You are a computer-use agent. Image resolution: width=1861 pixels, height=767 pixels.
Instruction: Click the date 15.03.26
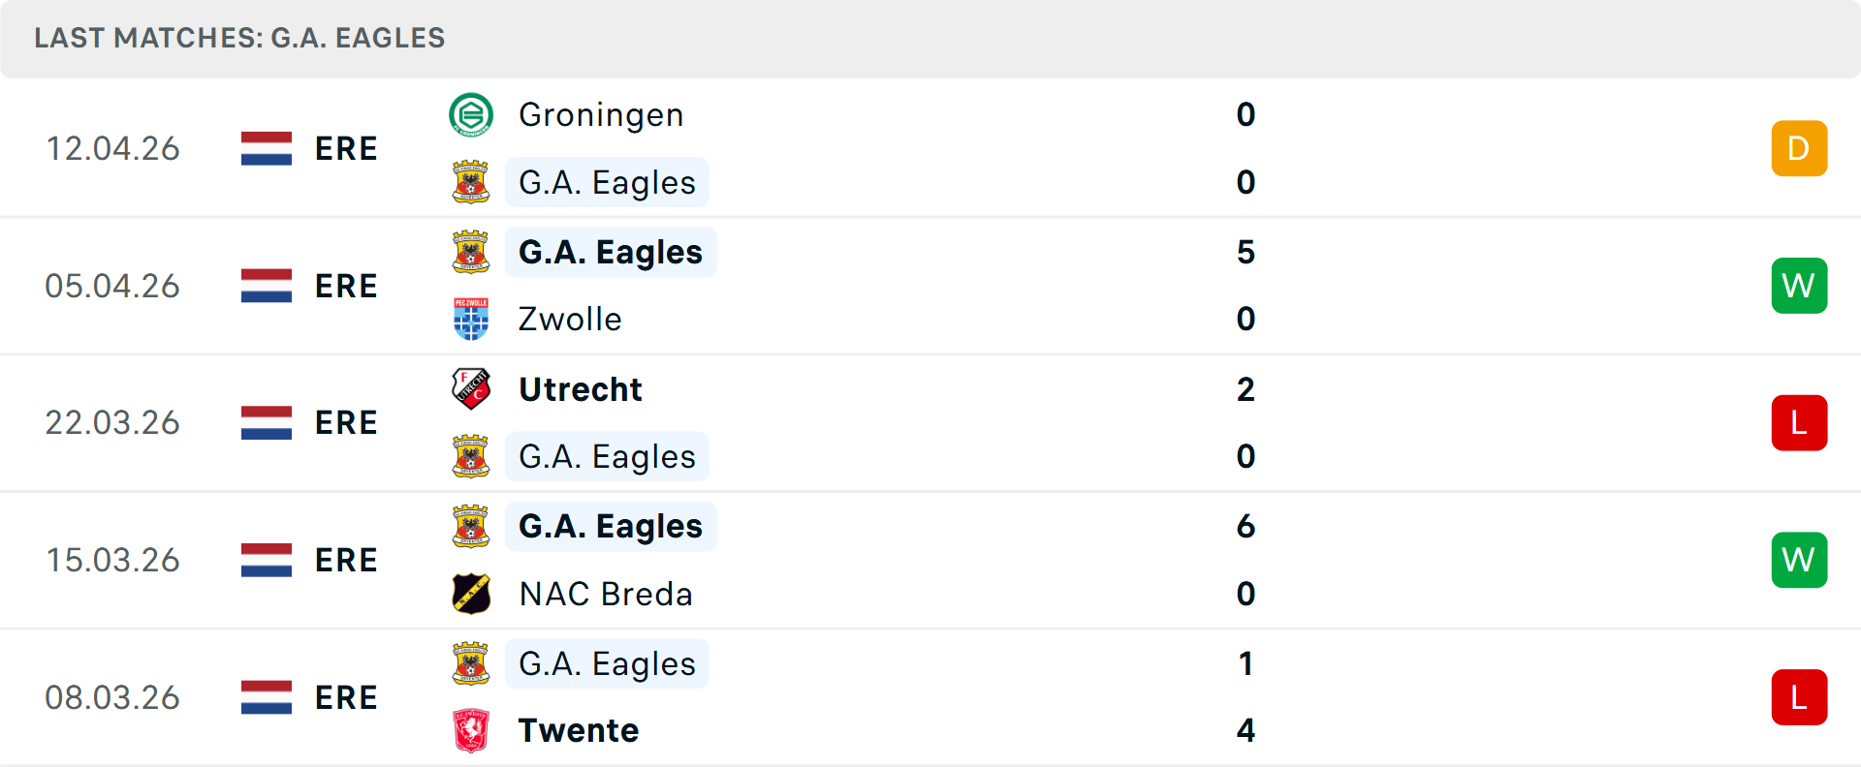click(112, 559)
